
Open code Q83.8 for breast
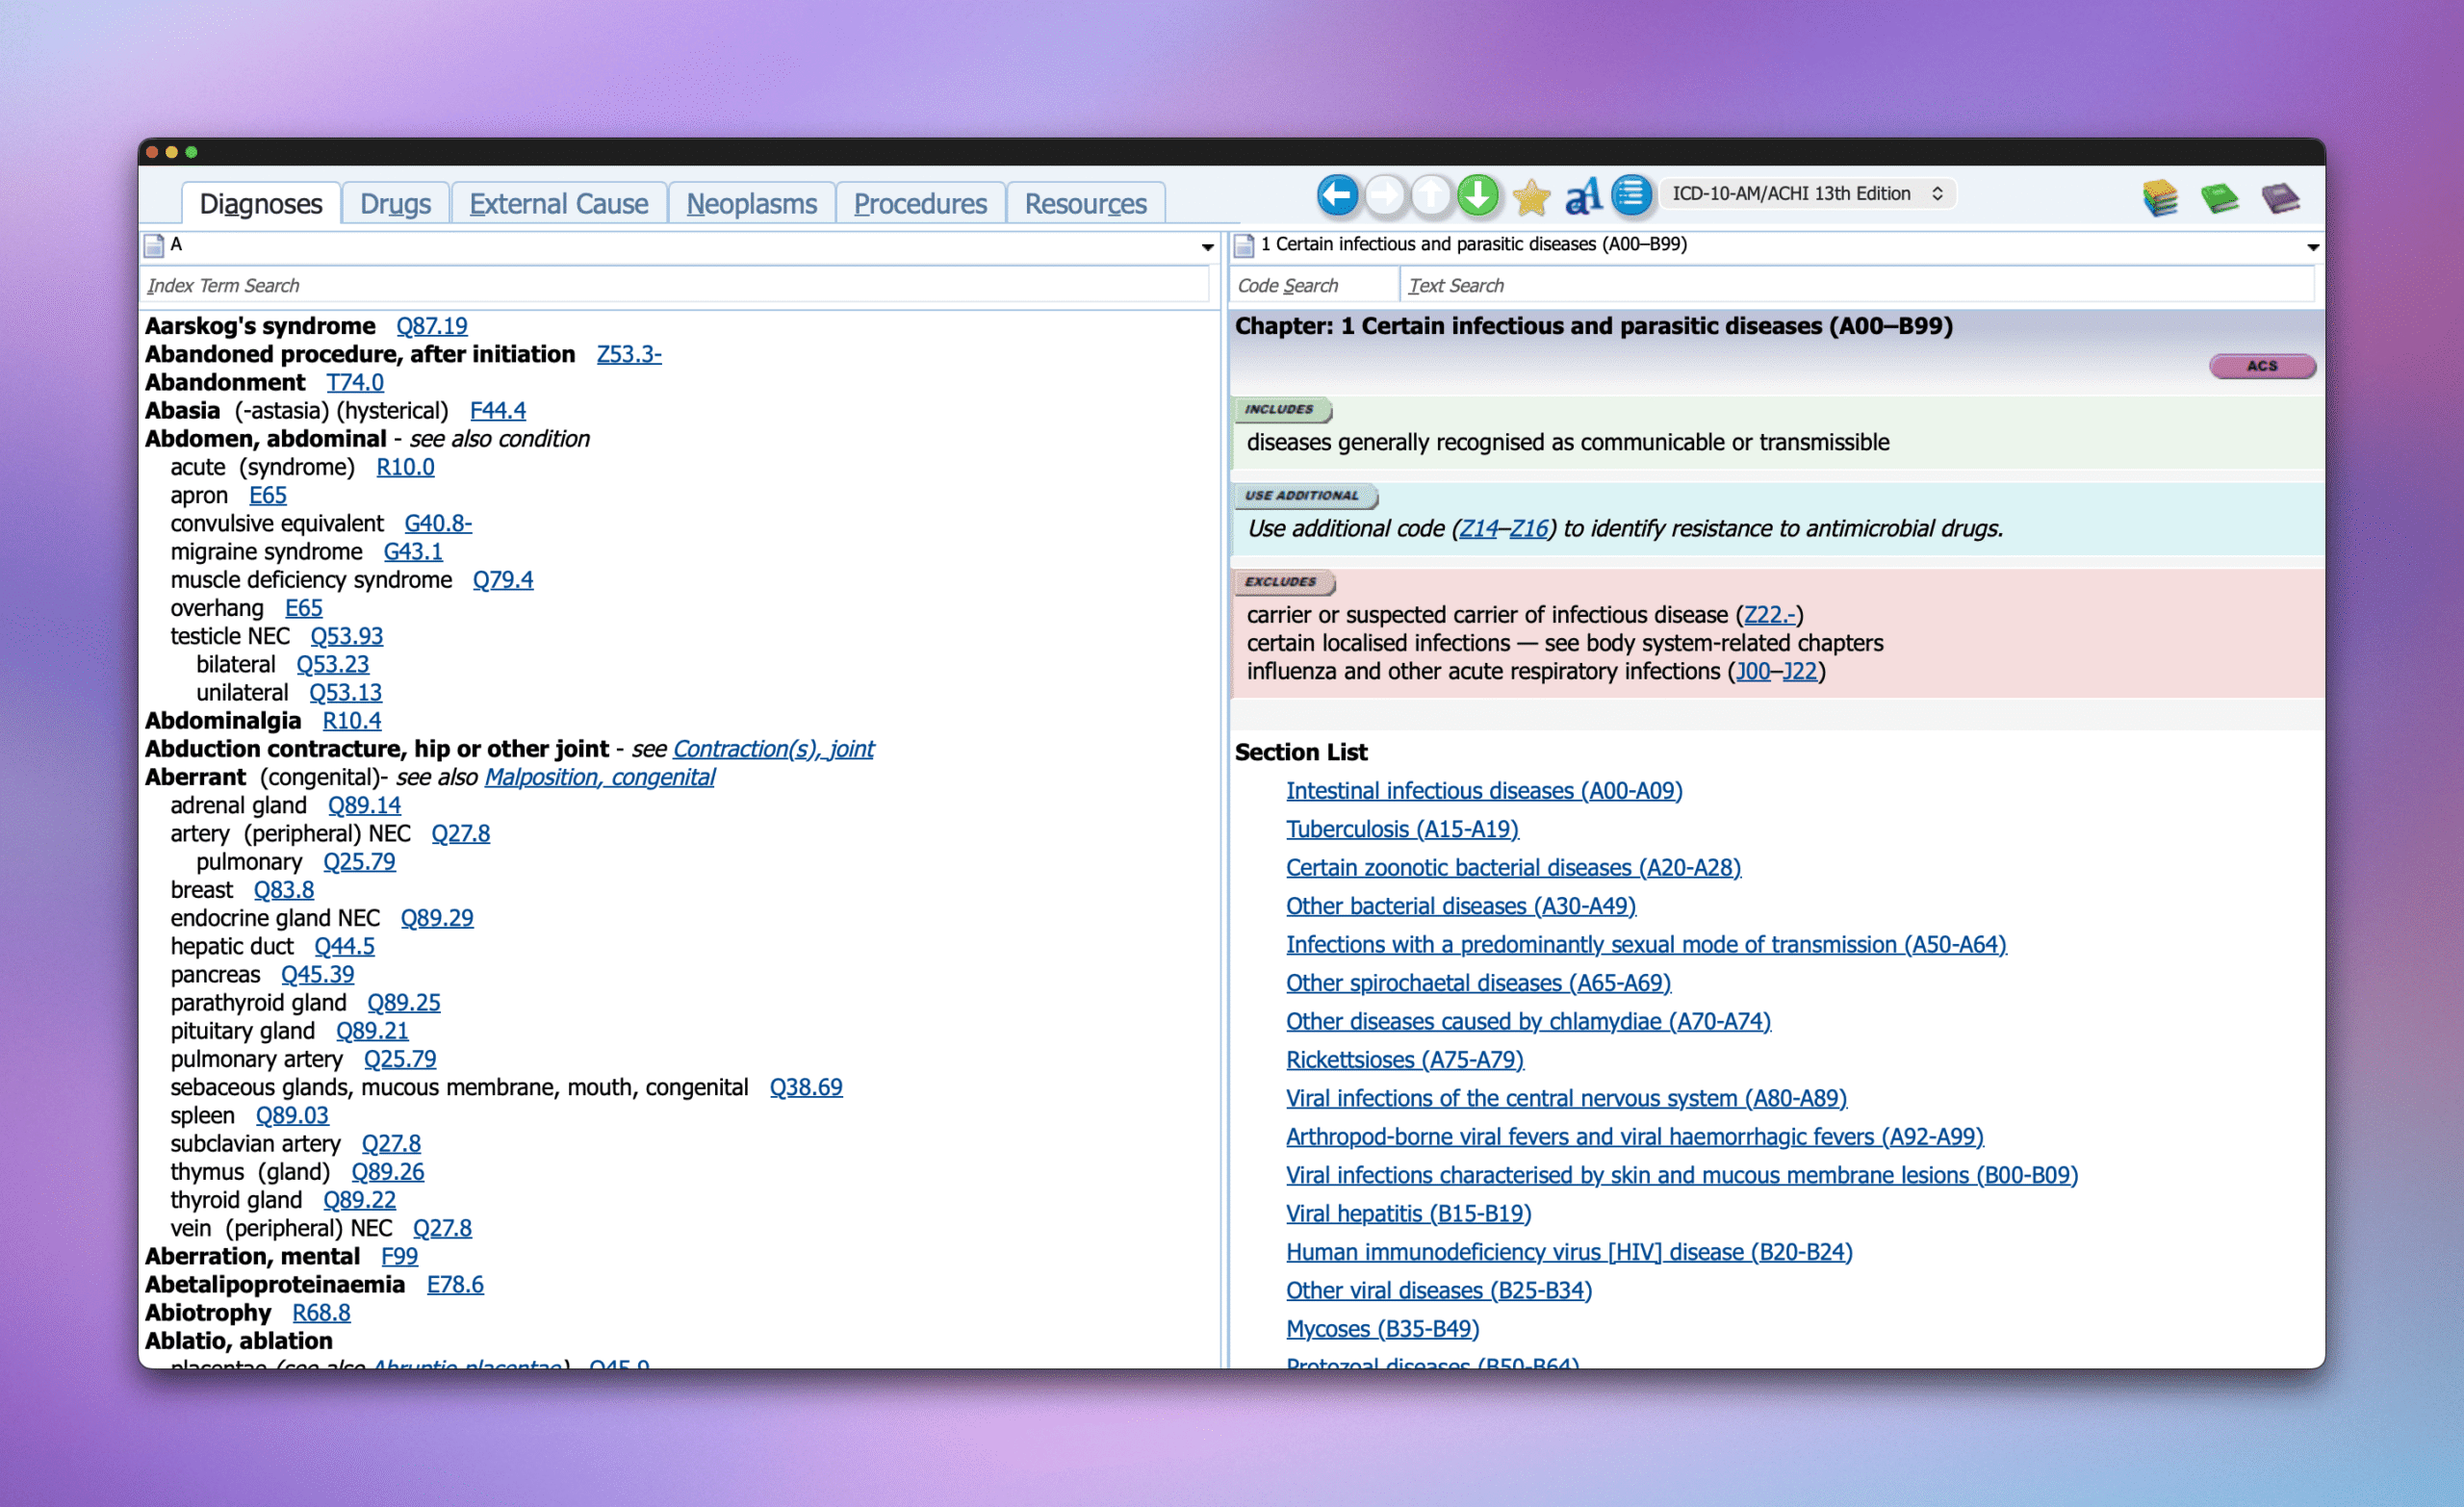(283, 890)
